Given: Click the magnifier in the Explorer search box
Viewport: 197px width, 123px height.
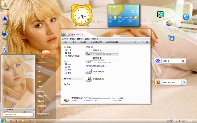Looking at the screenshot, I should click(x=148, y=35).
